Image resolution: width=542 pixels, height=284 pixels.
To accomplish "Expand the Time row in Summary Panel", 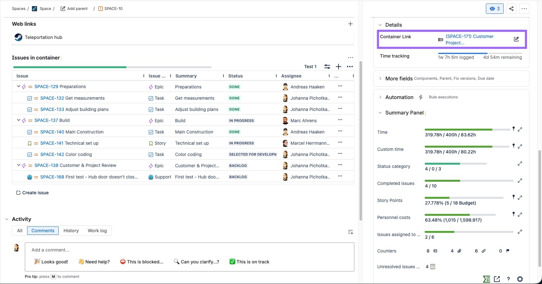I will click(520, 129).
